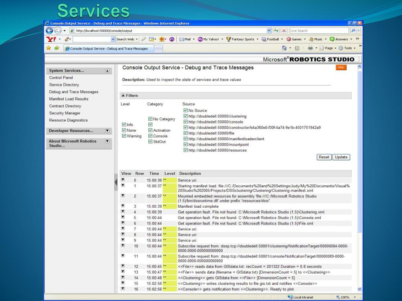The height and width of the screenshot is (301, 402).
Task: Select the Console Output Service tab
Action: tap(109, 48)
